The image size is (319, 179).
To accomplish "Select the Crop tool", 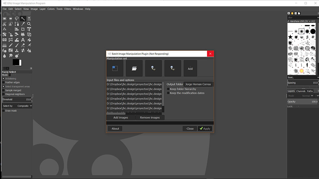I will pyautogui.click(x=23, y=29).
